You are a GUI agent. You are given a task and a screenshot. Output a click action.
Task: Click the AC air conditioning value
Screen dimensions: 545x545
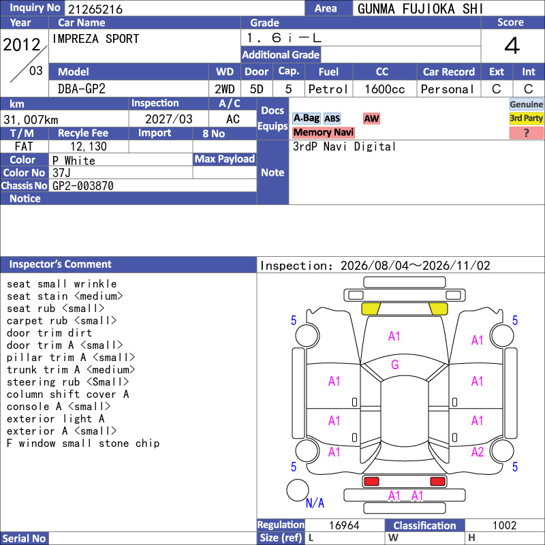[232, 119]
